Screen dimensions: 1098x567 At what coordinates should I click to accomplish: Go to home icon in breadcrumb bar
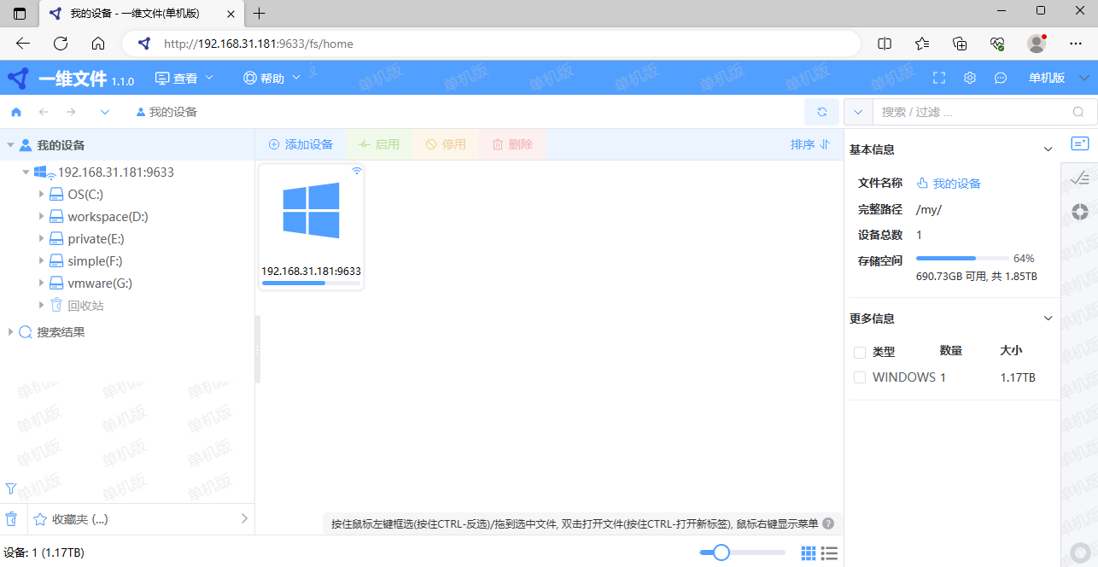[x=16, y=112]
